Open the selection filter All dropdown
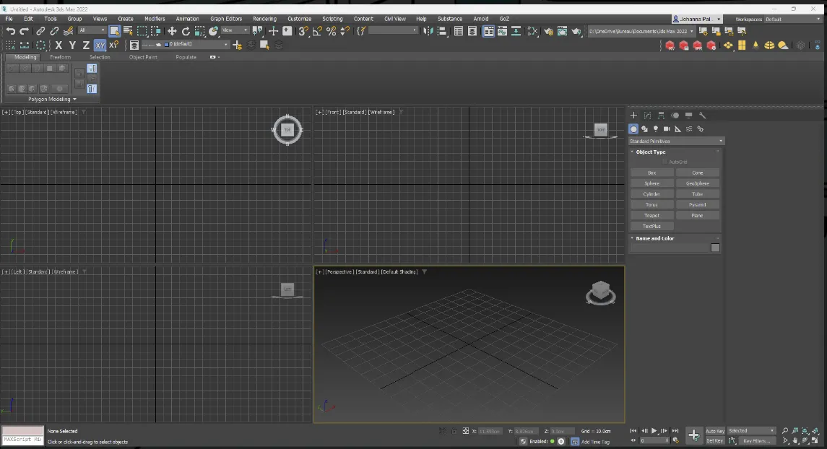The height and width of the screenshot is (449, 827). coord(92,30)
